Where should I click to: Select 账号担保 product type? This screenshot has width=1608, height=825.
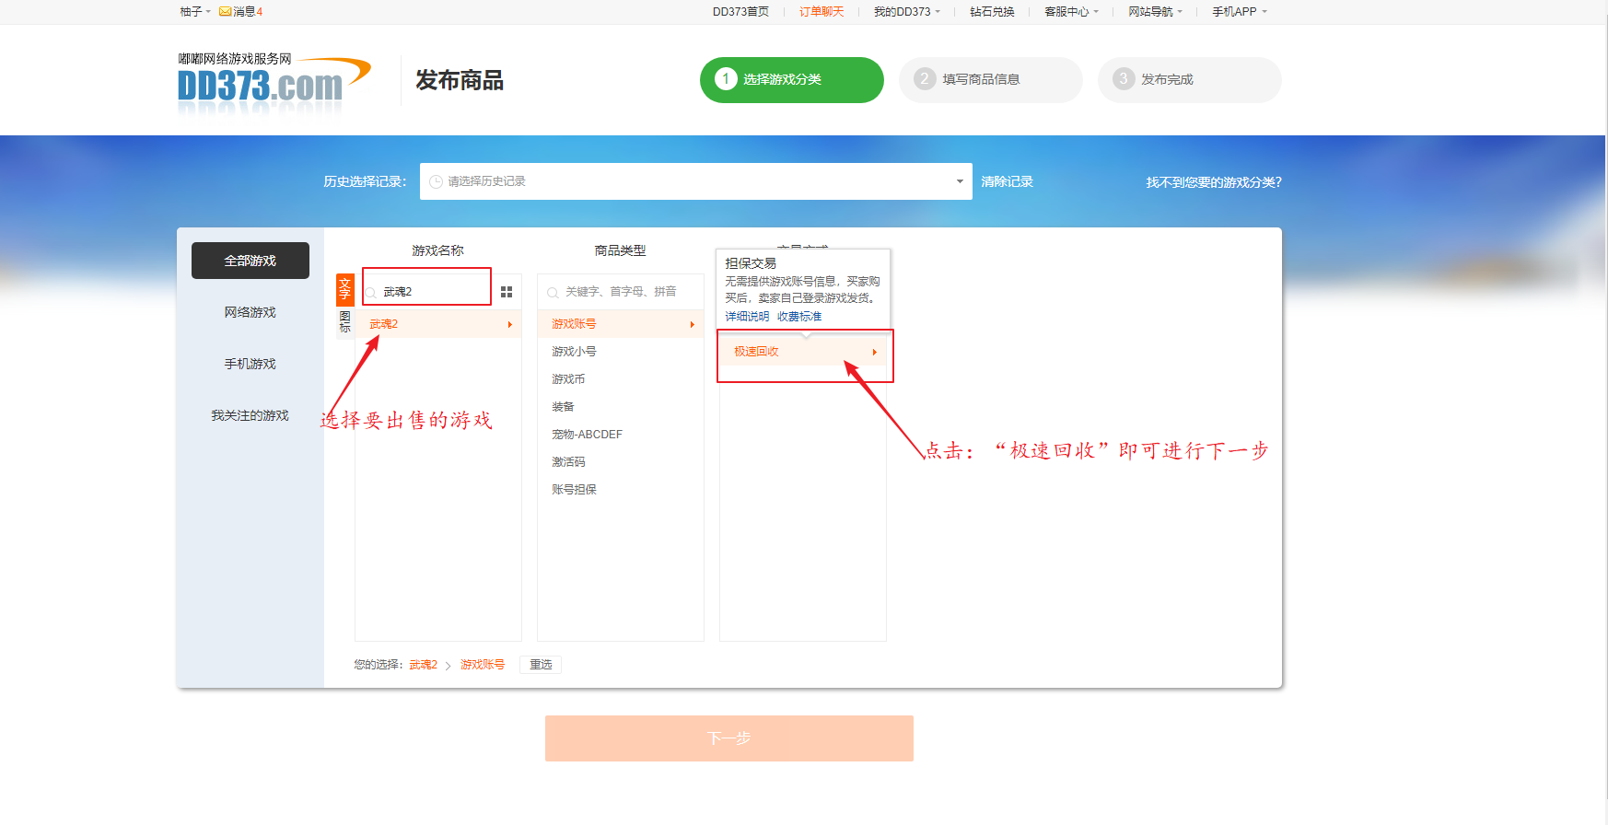(x=621, y=490)
